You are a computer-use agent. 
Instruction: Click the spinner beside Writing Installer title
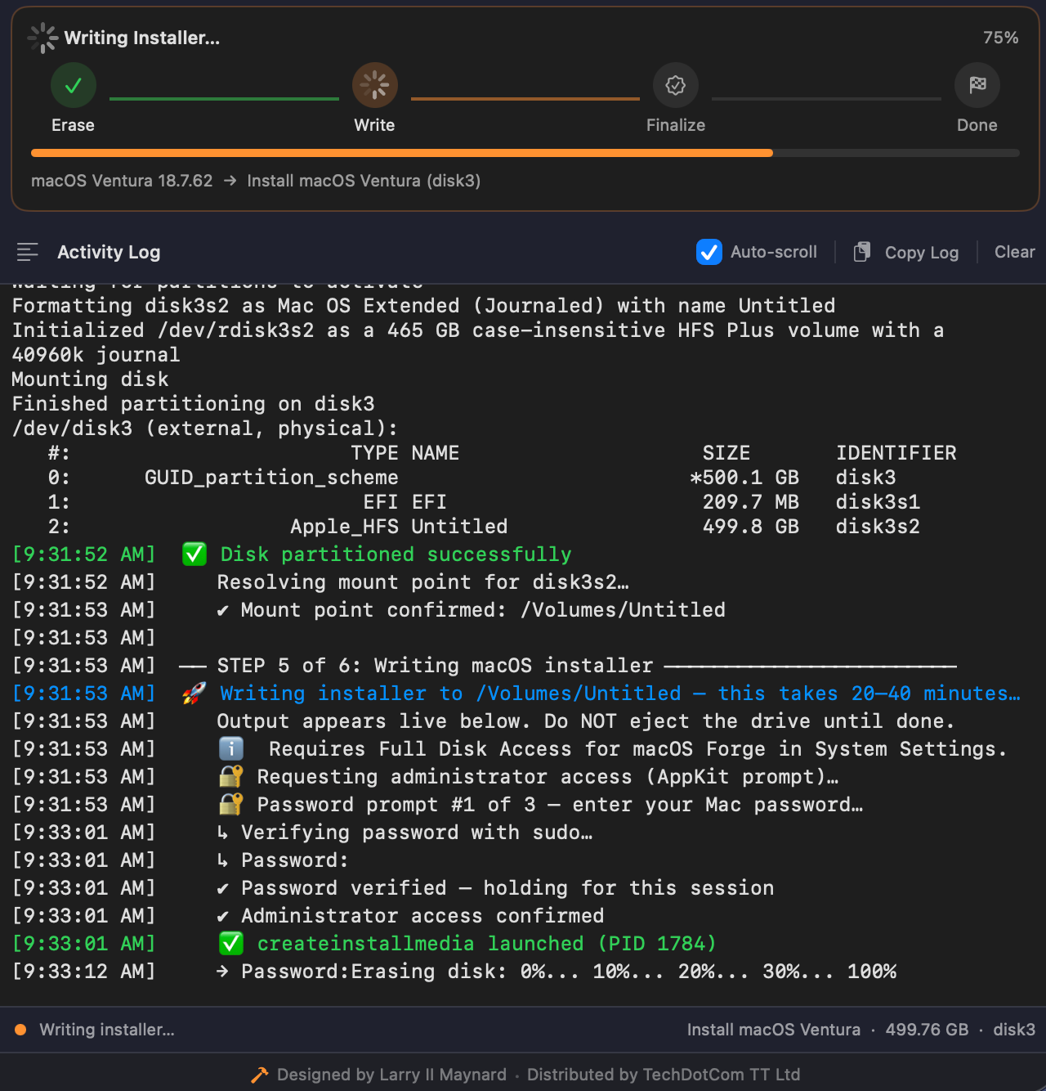[x=42, y=38]
